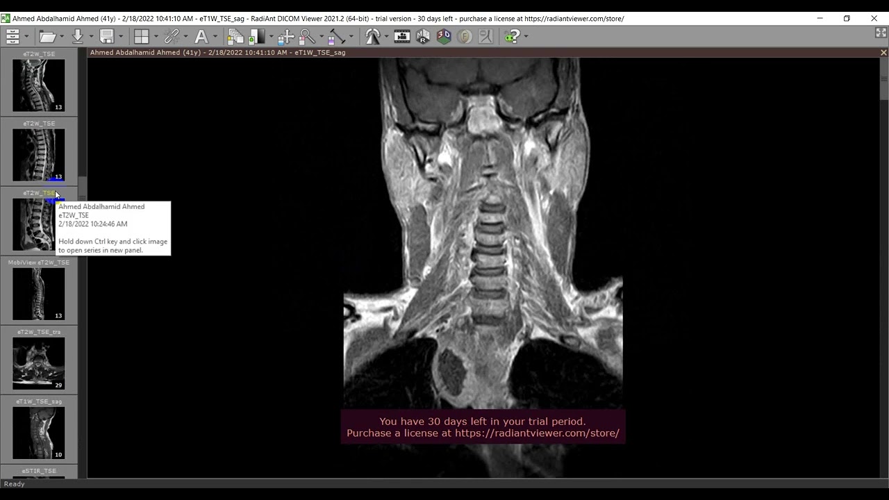The height and width of the screenshot is (500, 889).
Task: Click the image viewer vertical scrollbar
Action: (884, 267)
